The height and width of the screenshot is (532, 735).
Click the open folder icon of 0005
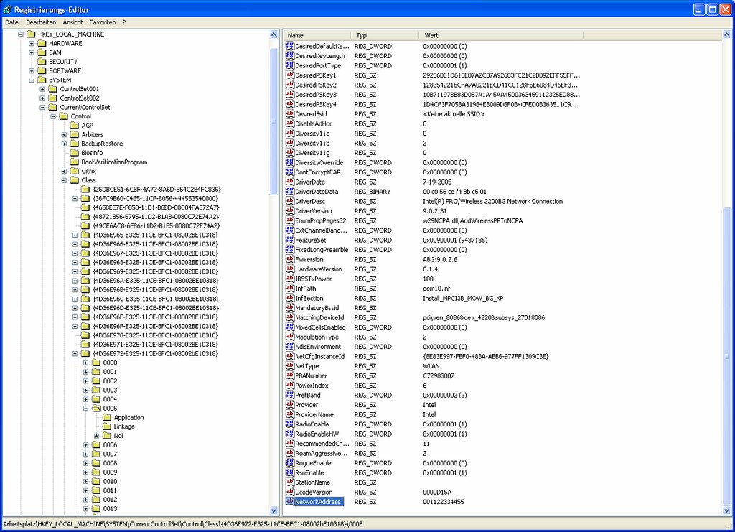pos(96,409)
